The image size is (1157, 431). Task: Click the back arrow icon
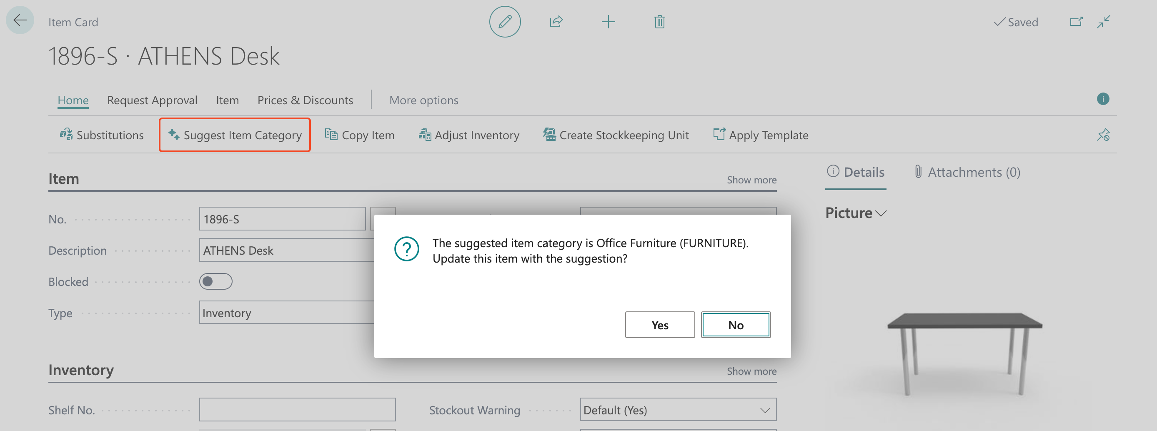[x=20, y=21]
